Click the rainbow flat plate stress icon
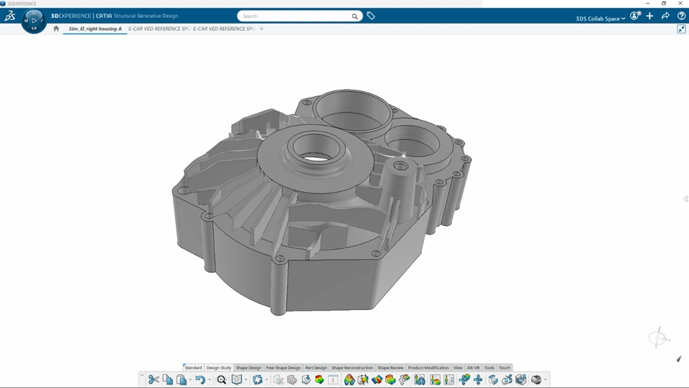Viewport: 689px width, 388px height. click(x=377, y=379)
